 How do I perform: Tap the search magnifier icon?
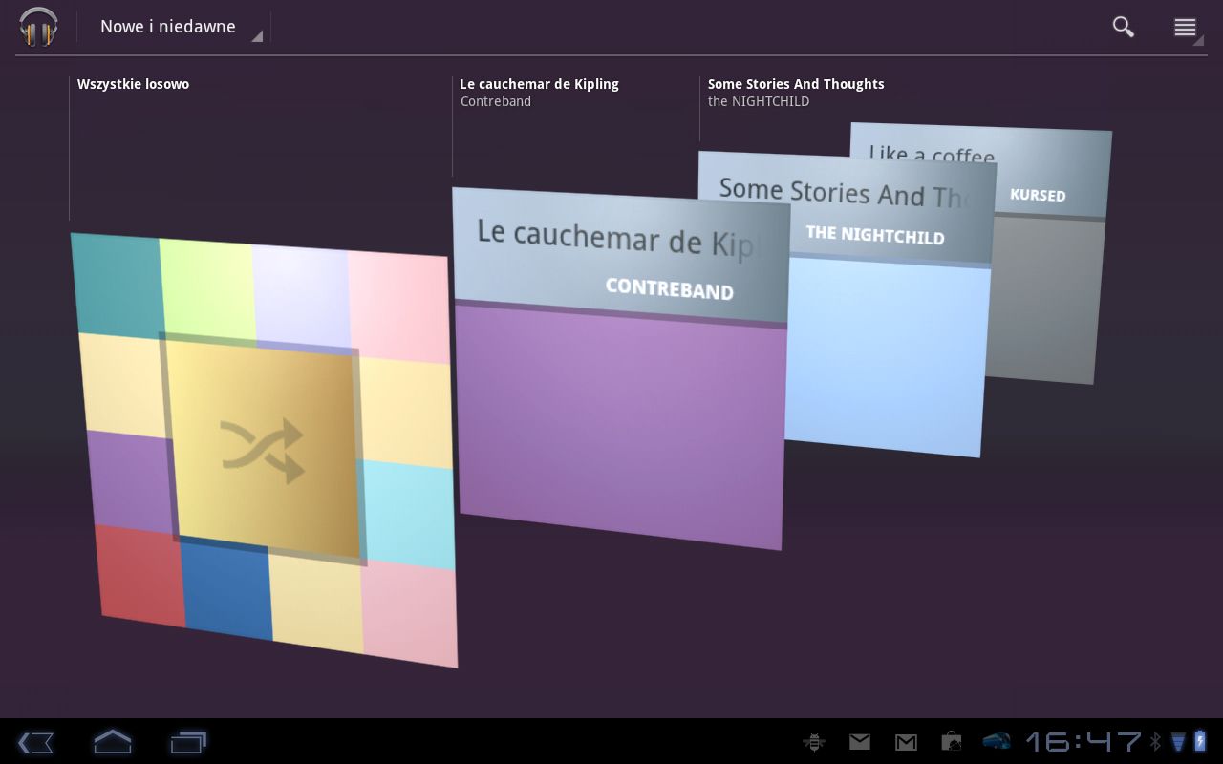(1124, 27)
